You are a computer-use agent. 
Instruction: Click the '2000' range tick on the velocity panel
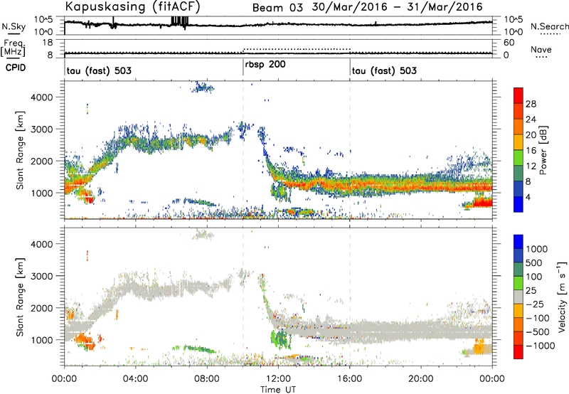[x=41, y=308]
